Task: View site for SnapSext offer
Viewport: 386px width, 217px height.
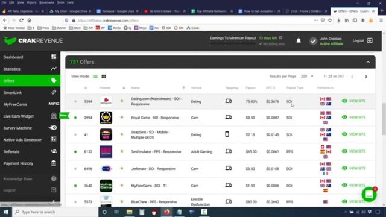Action: tap(353, 134)
